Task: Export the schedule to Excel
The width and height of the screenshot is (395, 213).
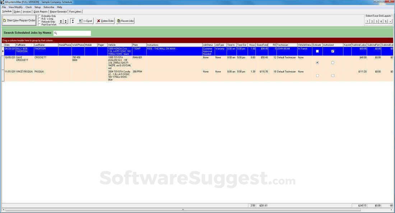Action: (x=86, y=21)
